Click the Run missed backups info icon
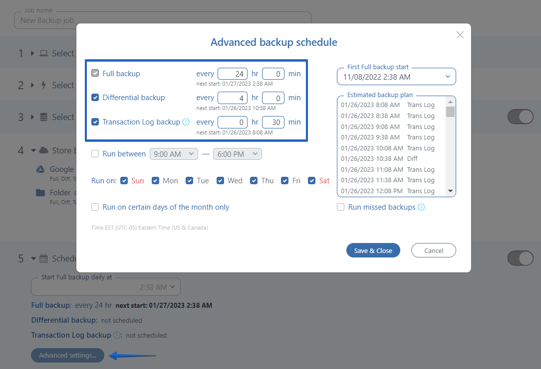Screen dimensions: 541x369 click(421, 207)
